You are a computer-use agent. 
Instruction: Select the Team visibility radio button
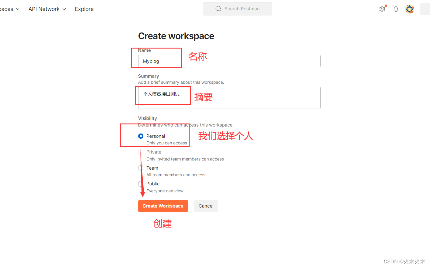pos(141,168)
